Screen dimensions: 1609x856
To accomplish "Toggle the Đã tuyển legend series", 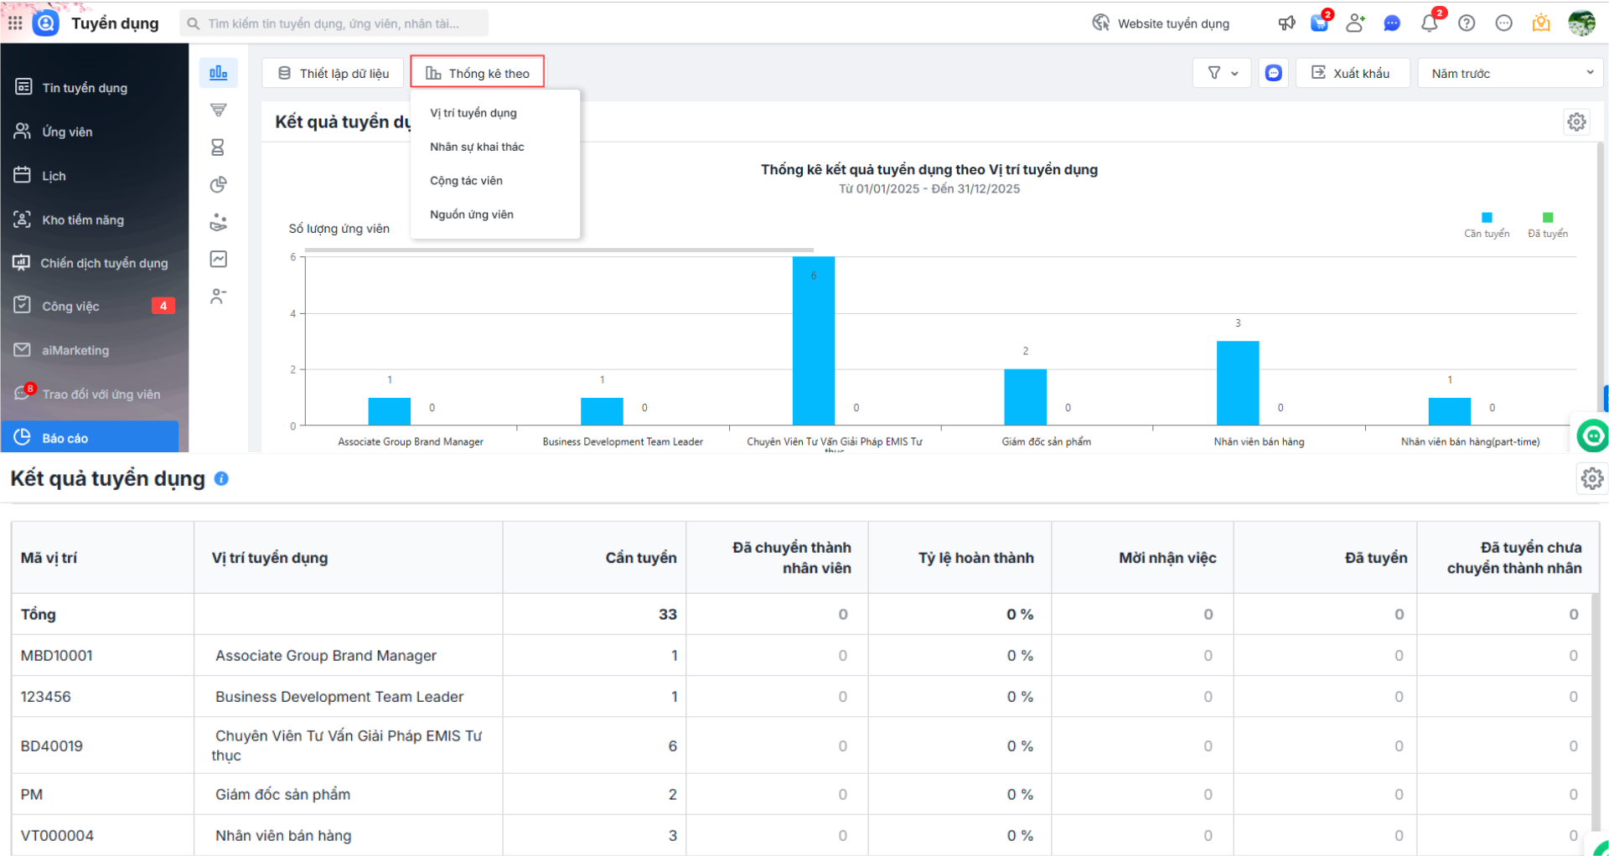I will (1547, 224).
